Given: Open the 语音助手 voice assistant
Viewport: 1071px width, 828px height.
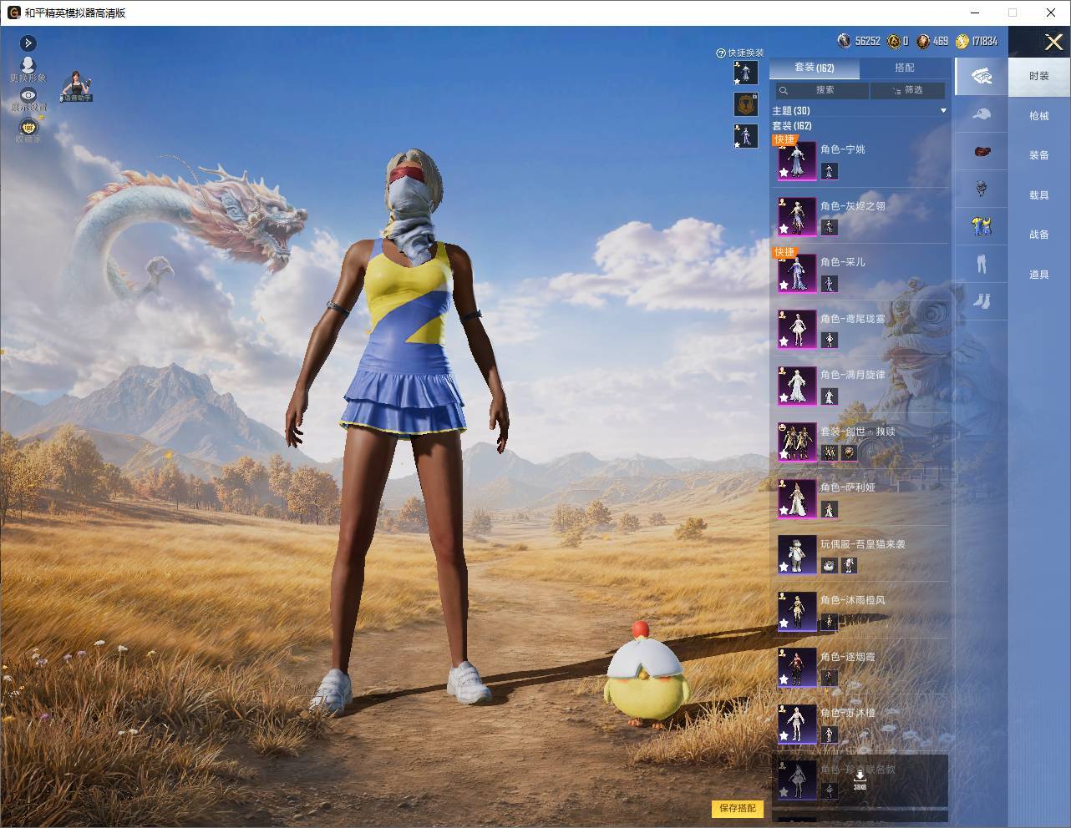Looking at the screenshot, I should click(77, 86).
